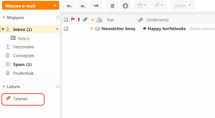Open the Nieuwe e-mail dropdown arrow
215x118 pixels.
[x=55, y=5]
